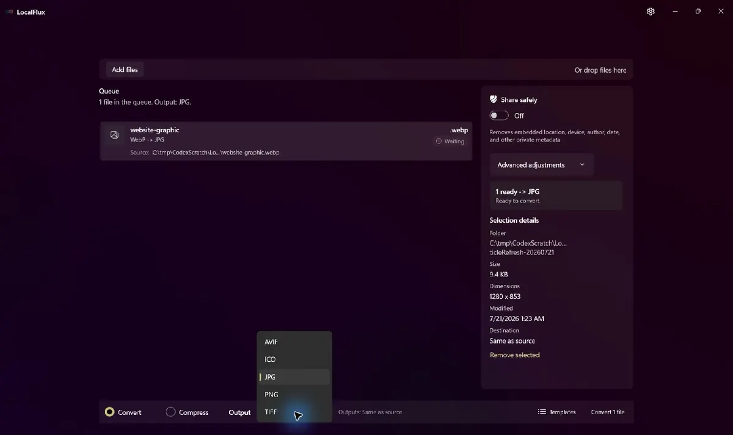Click the Add files button
This screenshot has height=435, width=733.
tap(125, 70)
